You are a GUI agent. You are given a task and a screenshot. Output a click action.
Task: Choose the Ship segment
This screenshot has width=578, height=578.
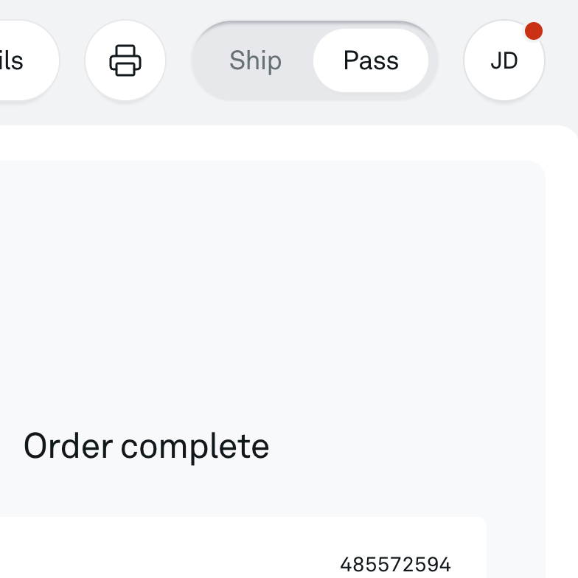[x=255, y=60]
